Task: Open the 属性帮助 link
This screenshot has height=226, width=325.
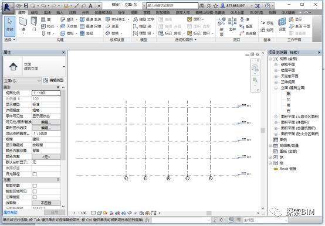Action: (11, 213)
